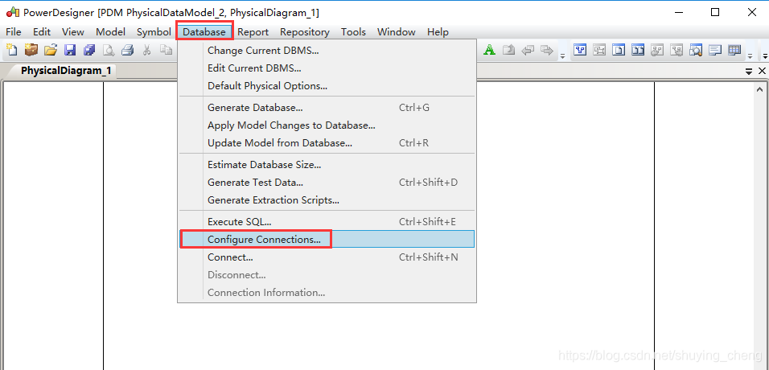Select Change Current DBMS... menu entry
The width and height of the screenshot is (769, 370).
(x=327, y=51)
